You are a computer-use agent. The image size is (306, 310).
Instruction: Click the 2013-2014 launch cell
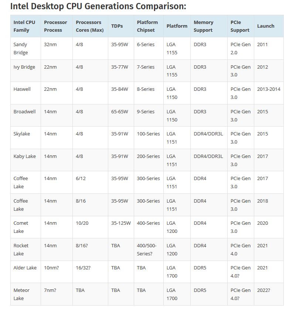pos(269,89)
